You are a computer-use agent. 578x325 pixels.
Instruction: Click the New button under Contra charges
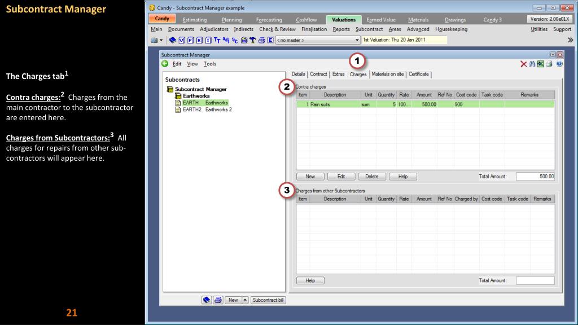[x=310, y=177]
